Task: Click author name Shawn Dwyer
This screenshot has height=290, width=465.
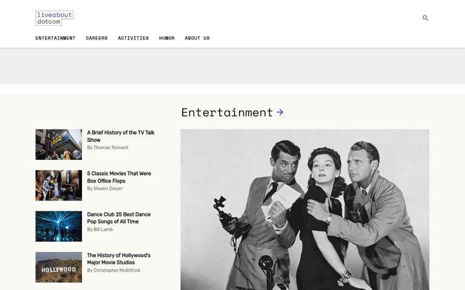Action: pyautogui.click(x=108, y=188)
